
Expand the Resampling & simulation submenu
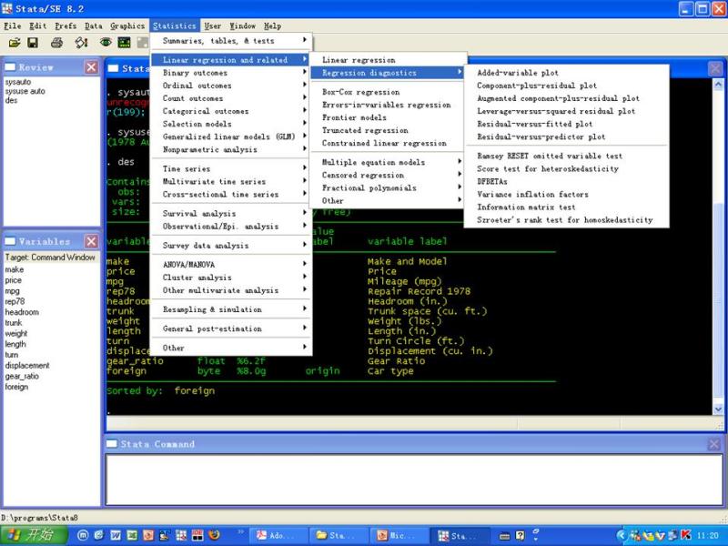point(231,309)
